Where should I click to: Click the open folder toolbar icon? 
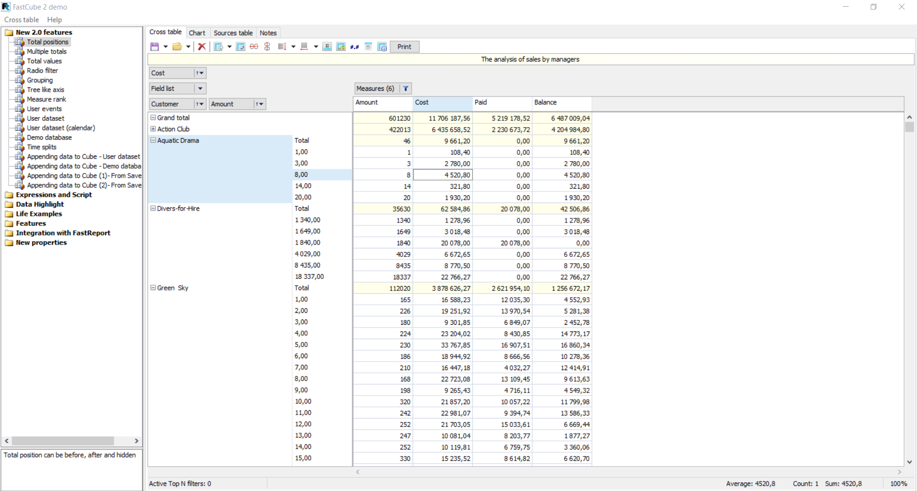point(177,46)
